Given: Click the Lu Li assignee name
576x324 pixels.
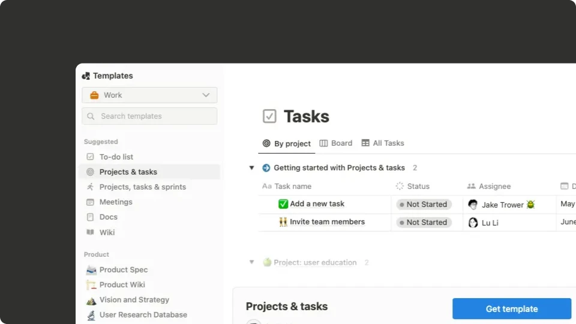Looking at the screenshot, I should [x=490, y=223].
